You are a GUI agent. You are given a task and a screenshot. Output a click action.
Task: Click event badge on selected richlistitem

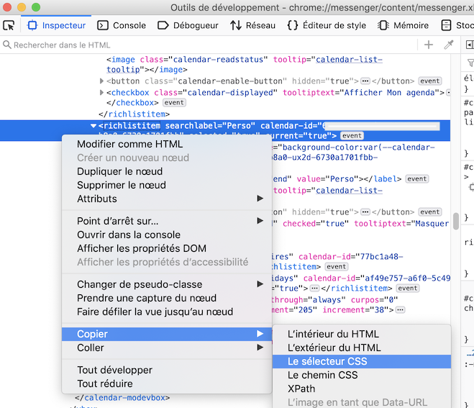pyautogui.click(x=352, y=136)
